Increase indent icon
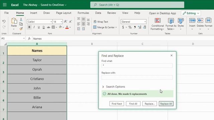The image size is (214, 120). 83,29
